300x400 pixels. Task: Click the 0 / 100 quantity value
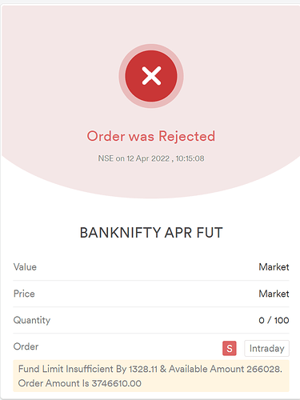click(x=274, y=320)
